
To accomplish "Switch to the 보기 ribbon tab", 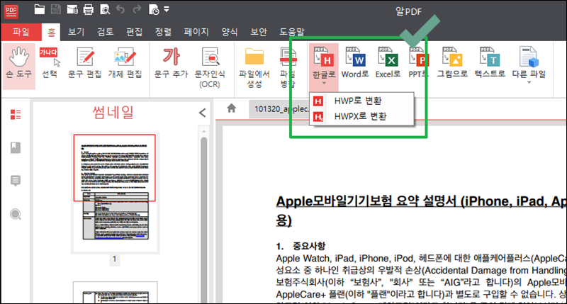I will coord(77,32).
